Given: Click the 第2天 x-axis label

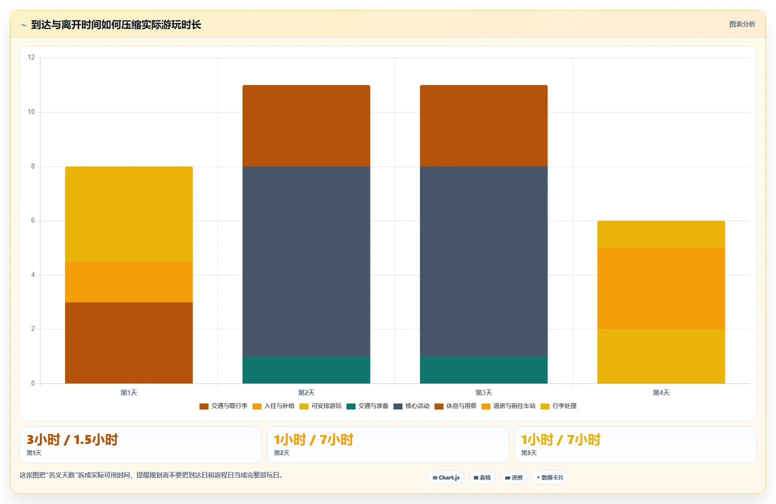Looking at the screenshot, I should (306, 392).
